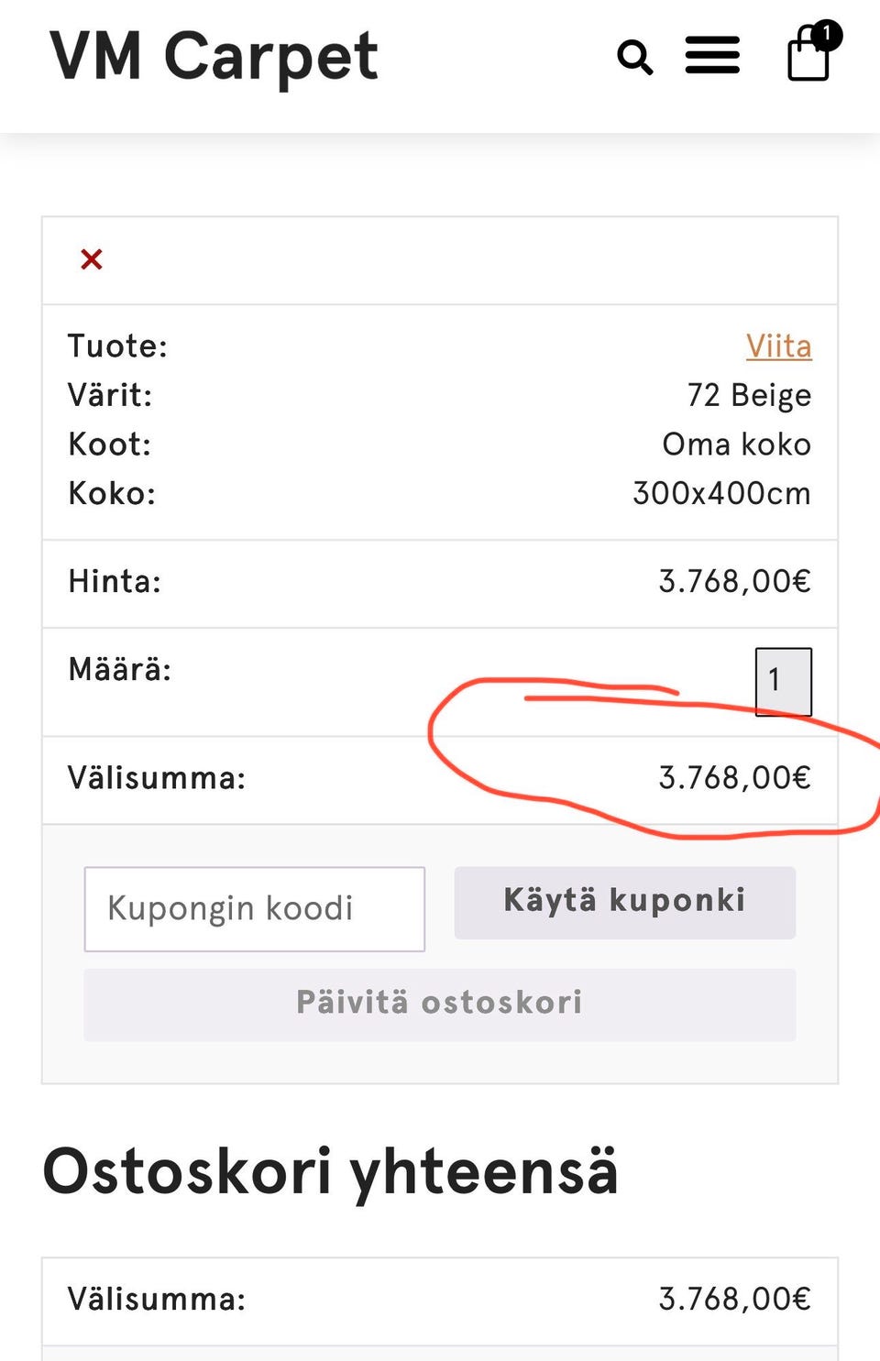Click Päivitä ostoskori to update the cart
Viewport: 880px width, 1361px height.
(x=439, y=1003)
